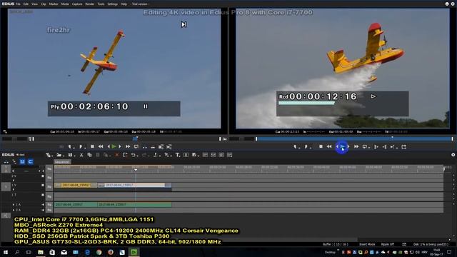Image resolution: width=457 pixels, height=257 pixels.
Task: Click the Export icon in Recorder controls
Action: [403, 147]
